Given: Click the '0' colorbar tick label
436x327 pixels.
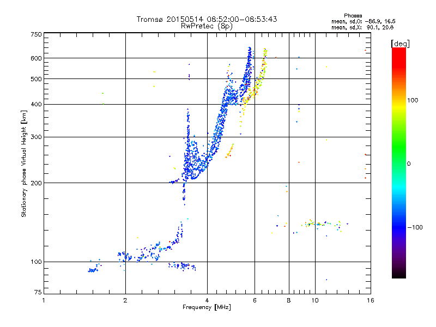Looking at the screenshot, I should point(408,163).
